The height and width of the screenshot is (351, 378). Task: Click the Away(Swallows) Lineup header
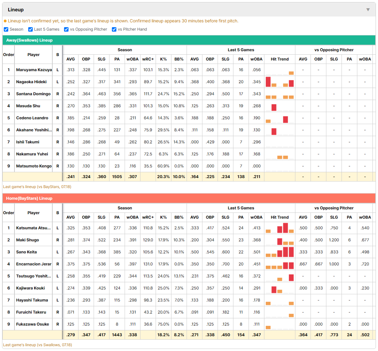click(189, 40)
